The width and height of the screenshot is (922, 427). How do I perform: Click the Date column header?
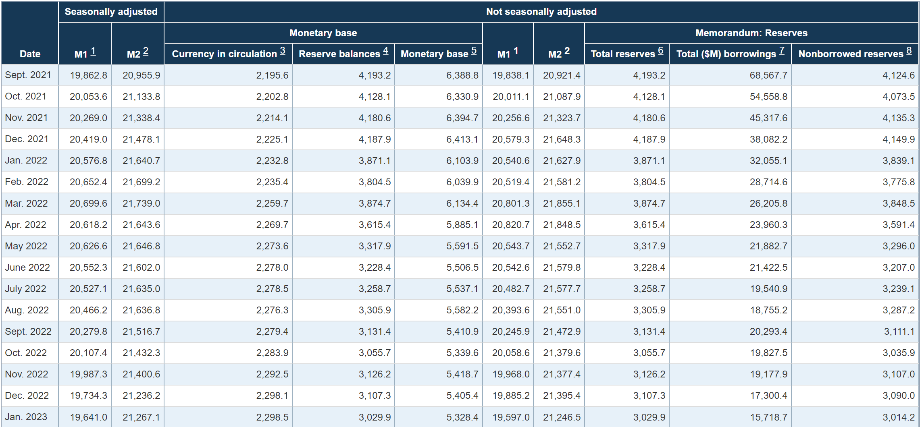[30, 54]
